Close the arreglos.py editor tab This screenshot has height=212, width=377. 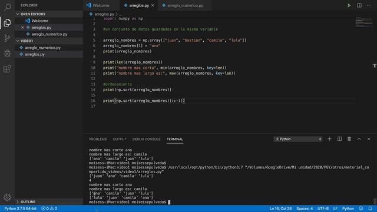click(153, 5)
